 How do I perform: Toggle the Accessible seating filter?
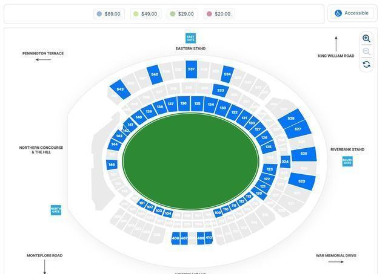pyautogui.click(x=351, y=13)
